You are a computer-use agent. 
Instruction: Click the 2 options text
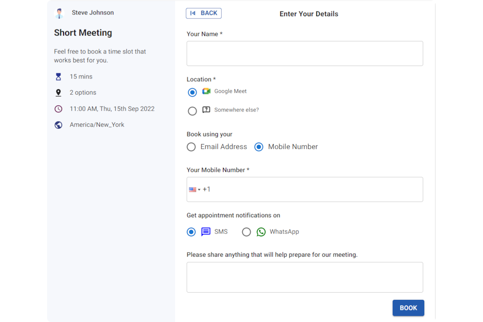click(x=83, y=93)
